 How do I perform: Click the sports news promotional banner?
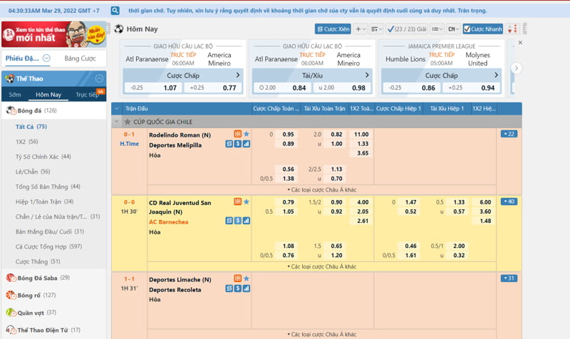click(x=53, y=34)
